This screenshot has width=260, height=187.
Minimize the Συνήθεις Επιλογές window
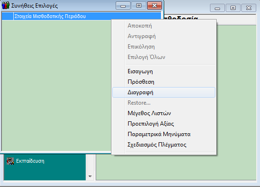coord(123,6)
